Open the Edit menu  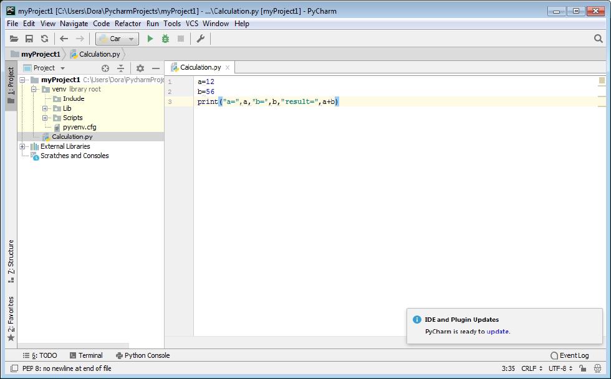(x=29, y=24)
